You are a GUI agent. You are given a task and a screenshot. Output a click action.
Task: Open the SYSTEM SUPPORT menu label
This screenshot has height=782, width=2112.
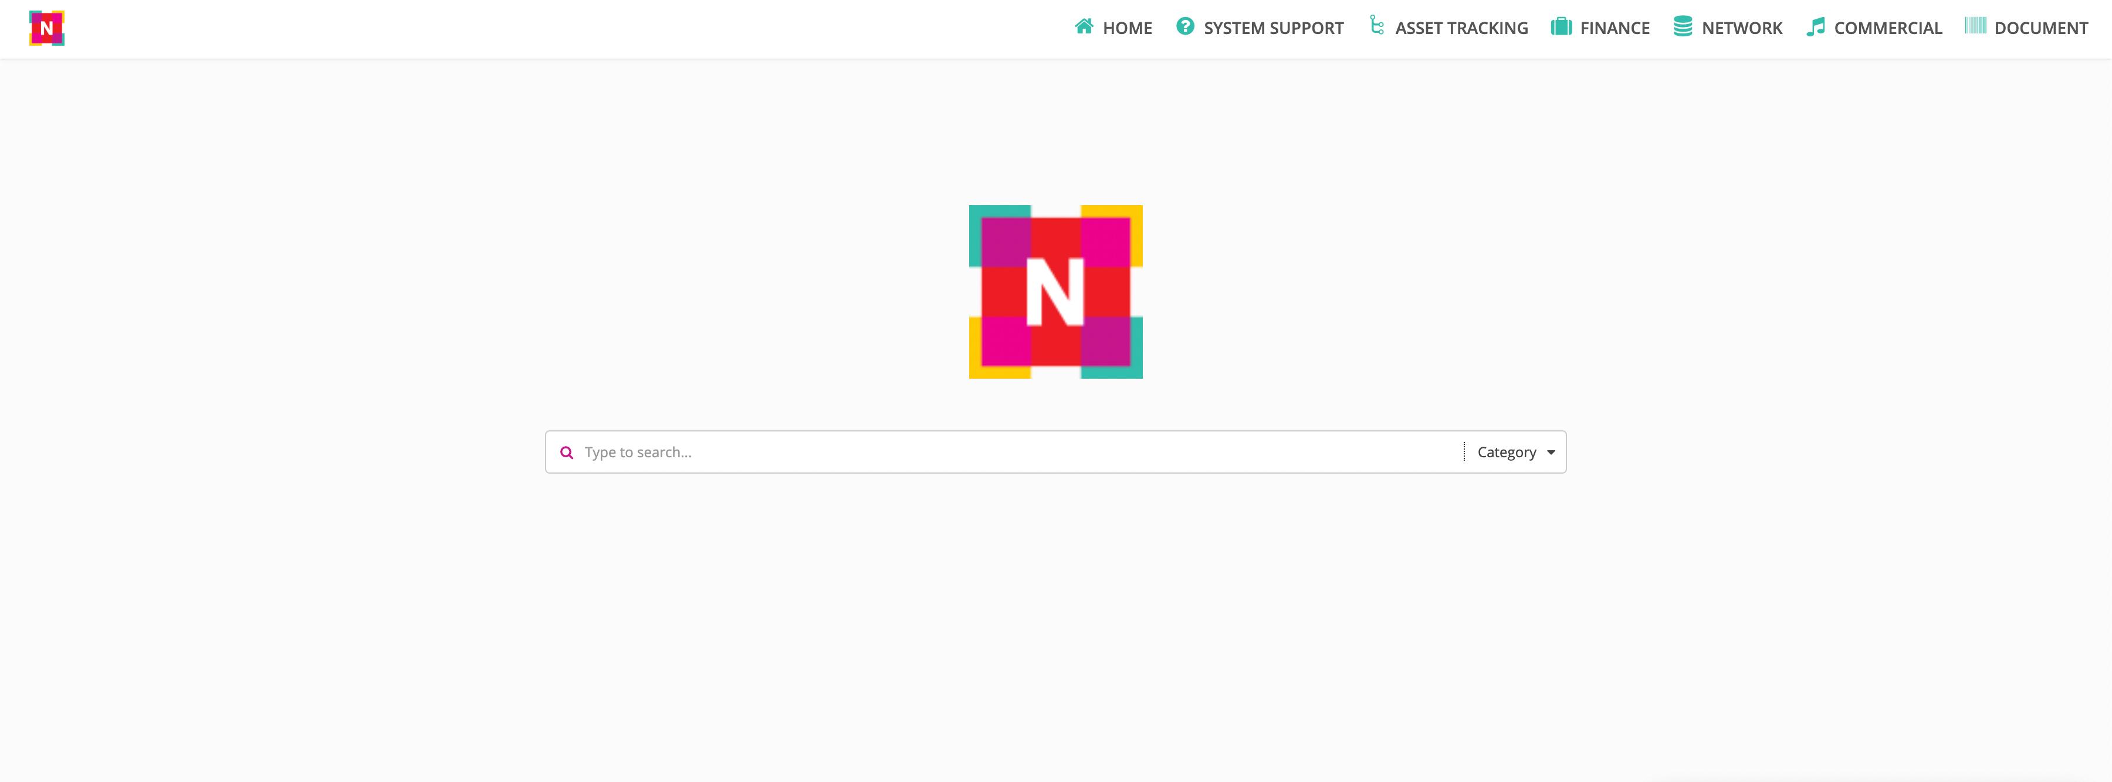click(1273, 29)
